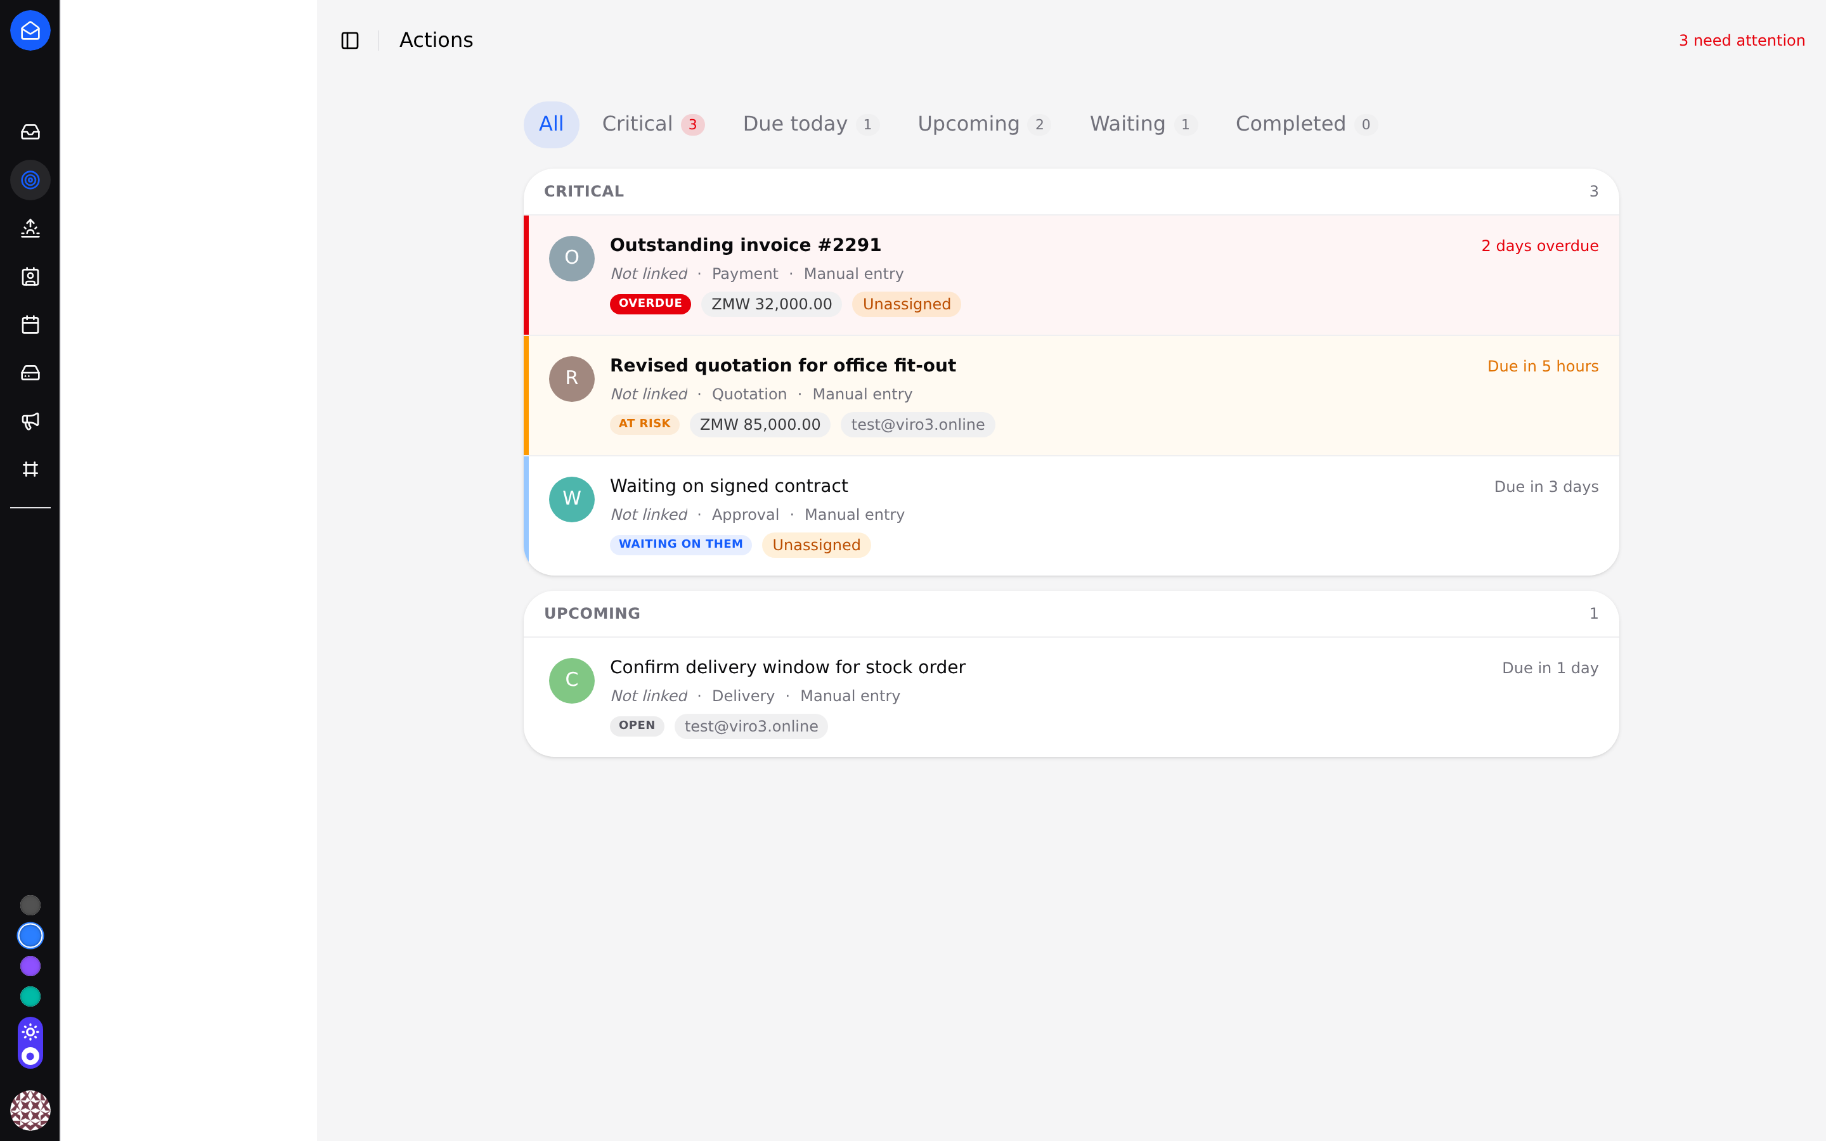Open the megaphone campaigns icon
Viewport: 1826px width, 1141px height.
(30, 421)
